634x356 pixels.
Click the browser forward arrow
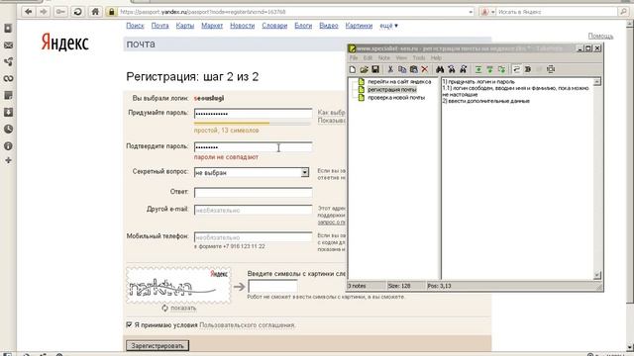pyautogui.click(x=44, y=12)
